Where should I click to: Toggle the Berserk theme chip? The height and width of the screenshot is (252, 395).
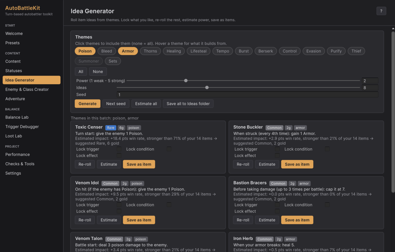click(265, 51)
